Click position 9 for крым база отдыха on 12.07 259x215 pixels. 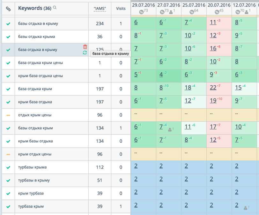[237, 101]
